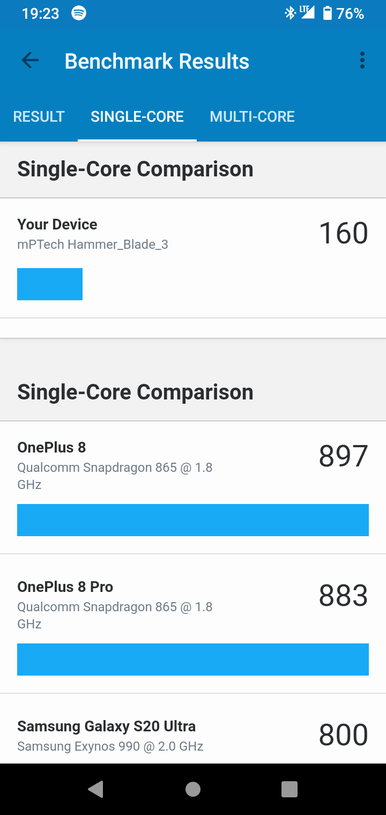Switch to the MULTI-CORE tab
Screen dimensions: 386x815
pyautogui.click(x=252, y=117)
